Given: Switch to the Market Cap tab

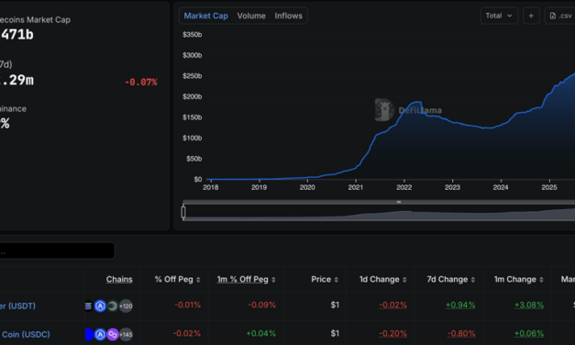Looking at the screenshot, I should pyautogui.click(x=205, y=16).
